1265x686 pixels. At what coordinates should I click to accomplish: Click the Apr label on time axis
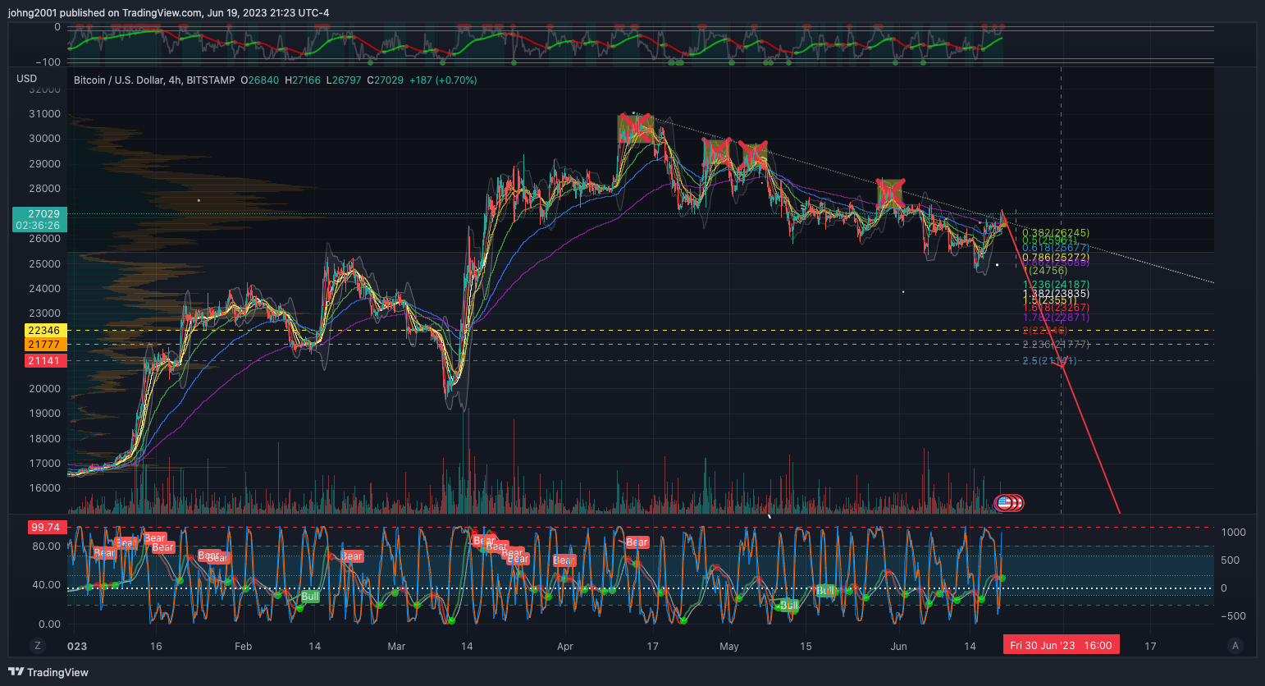click(565, 647)
